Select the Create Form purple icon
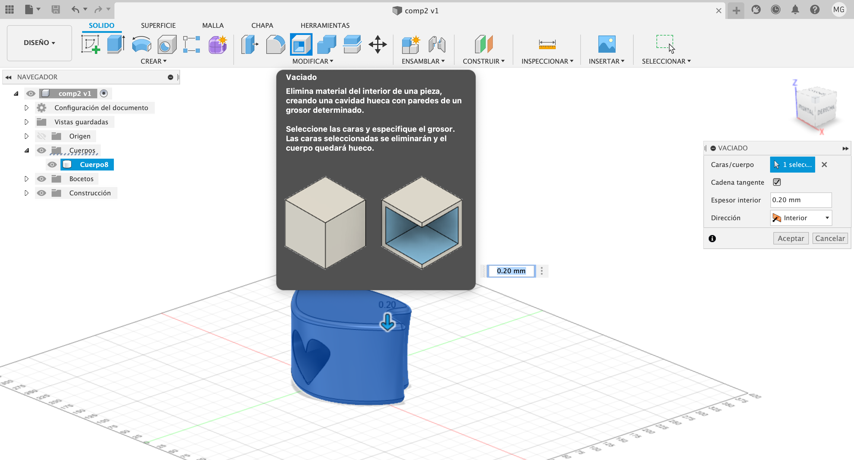The width and height of the screenshot is (854, 460). point(217,44)
